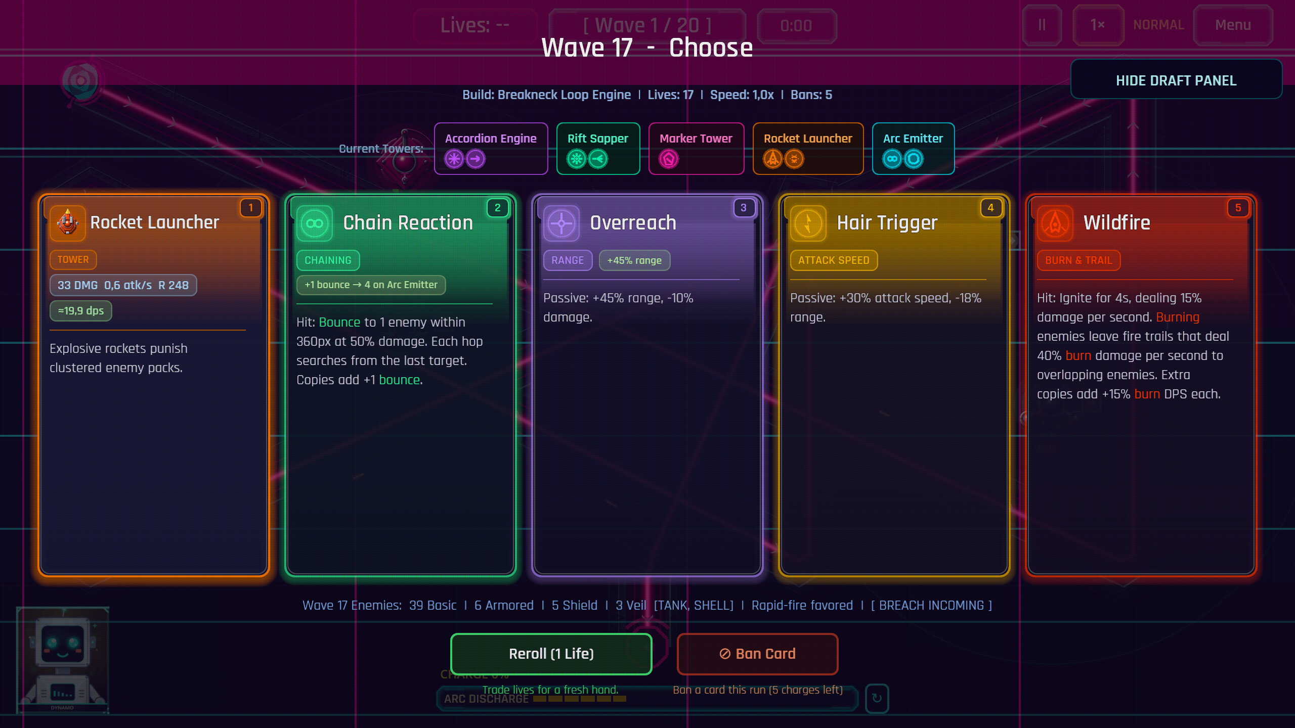The image size is (1295, 728).
Task: Click Rift Sapper's second green upgrade icon
Action: tap(597, 159)
